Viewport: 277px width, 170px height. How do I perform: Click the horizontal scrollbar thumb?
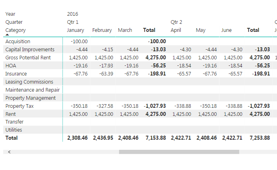[x=179, y=152]
